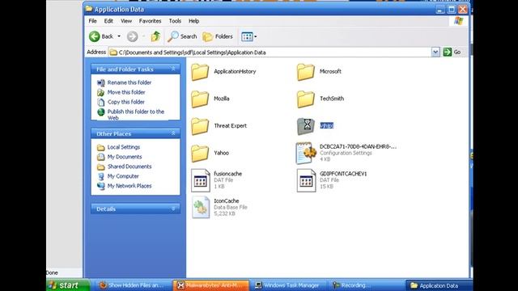Open the Edit menu
Viewport: 518px width, 291px height.
pos(108,21)
